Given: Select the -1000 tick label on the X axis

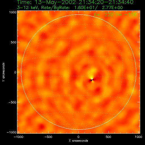Looking at the screenshot, I should pos(18,137).
